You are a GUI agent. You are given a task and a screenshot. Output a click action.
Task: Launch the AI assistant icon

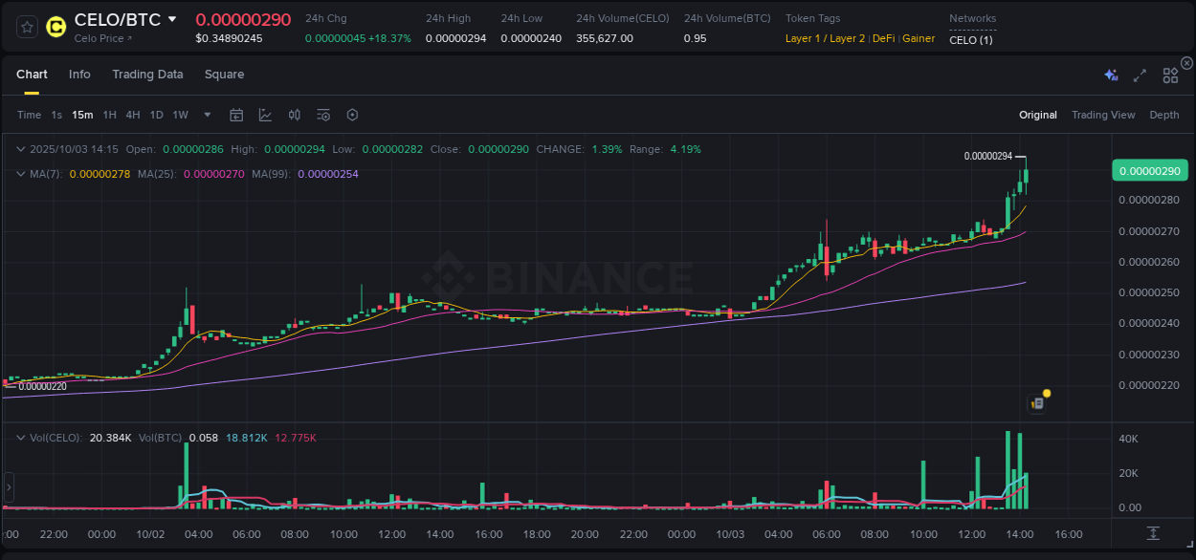pyautogui.click(x=1110, y=75)
